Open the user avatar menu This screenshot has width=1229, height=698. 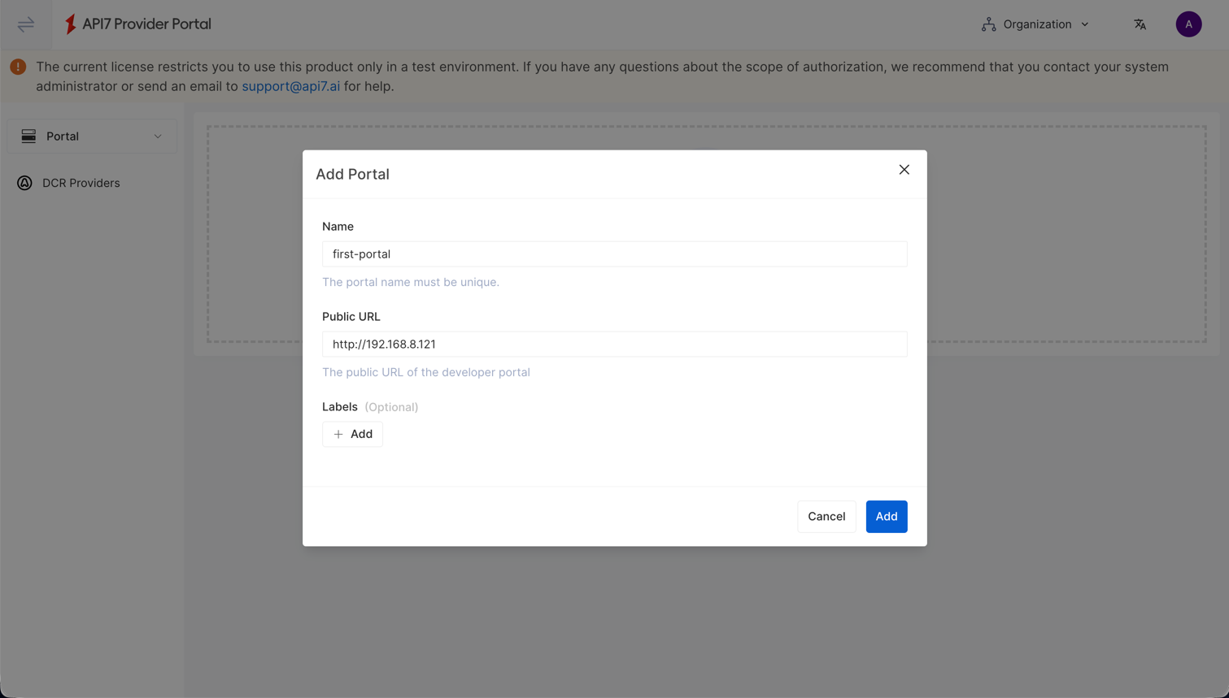tap(1188, 24)
